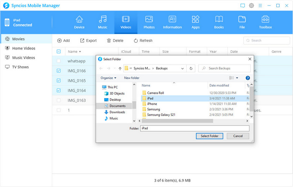Select Music Videos in the sidebar
293x187 pixels.
pos(26,58)
